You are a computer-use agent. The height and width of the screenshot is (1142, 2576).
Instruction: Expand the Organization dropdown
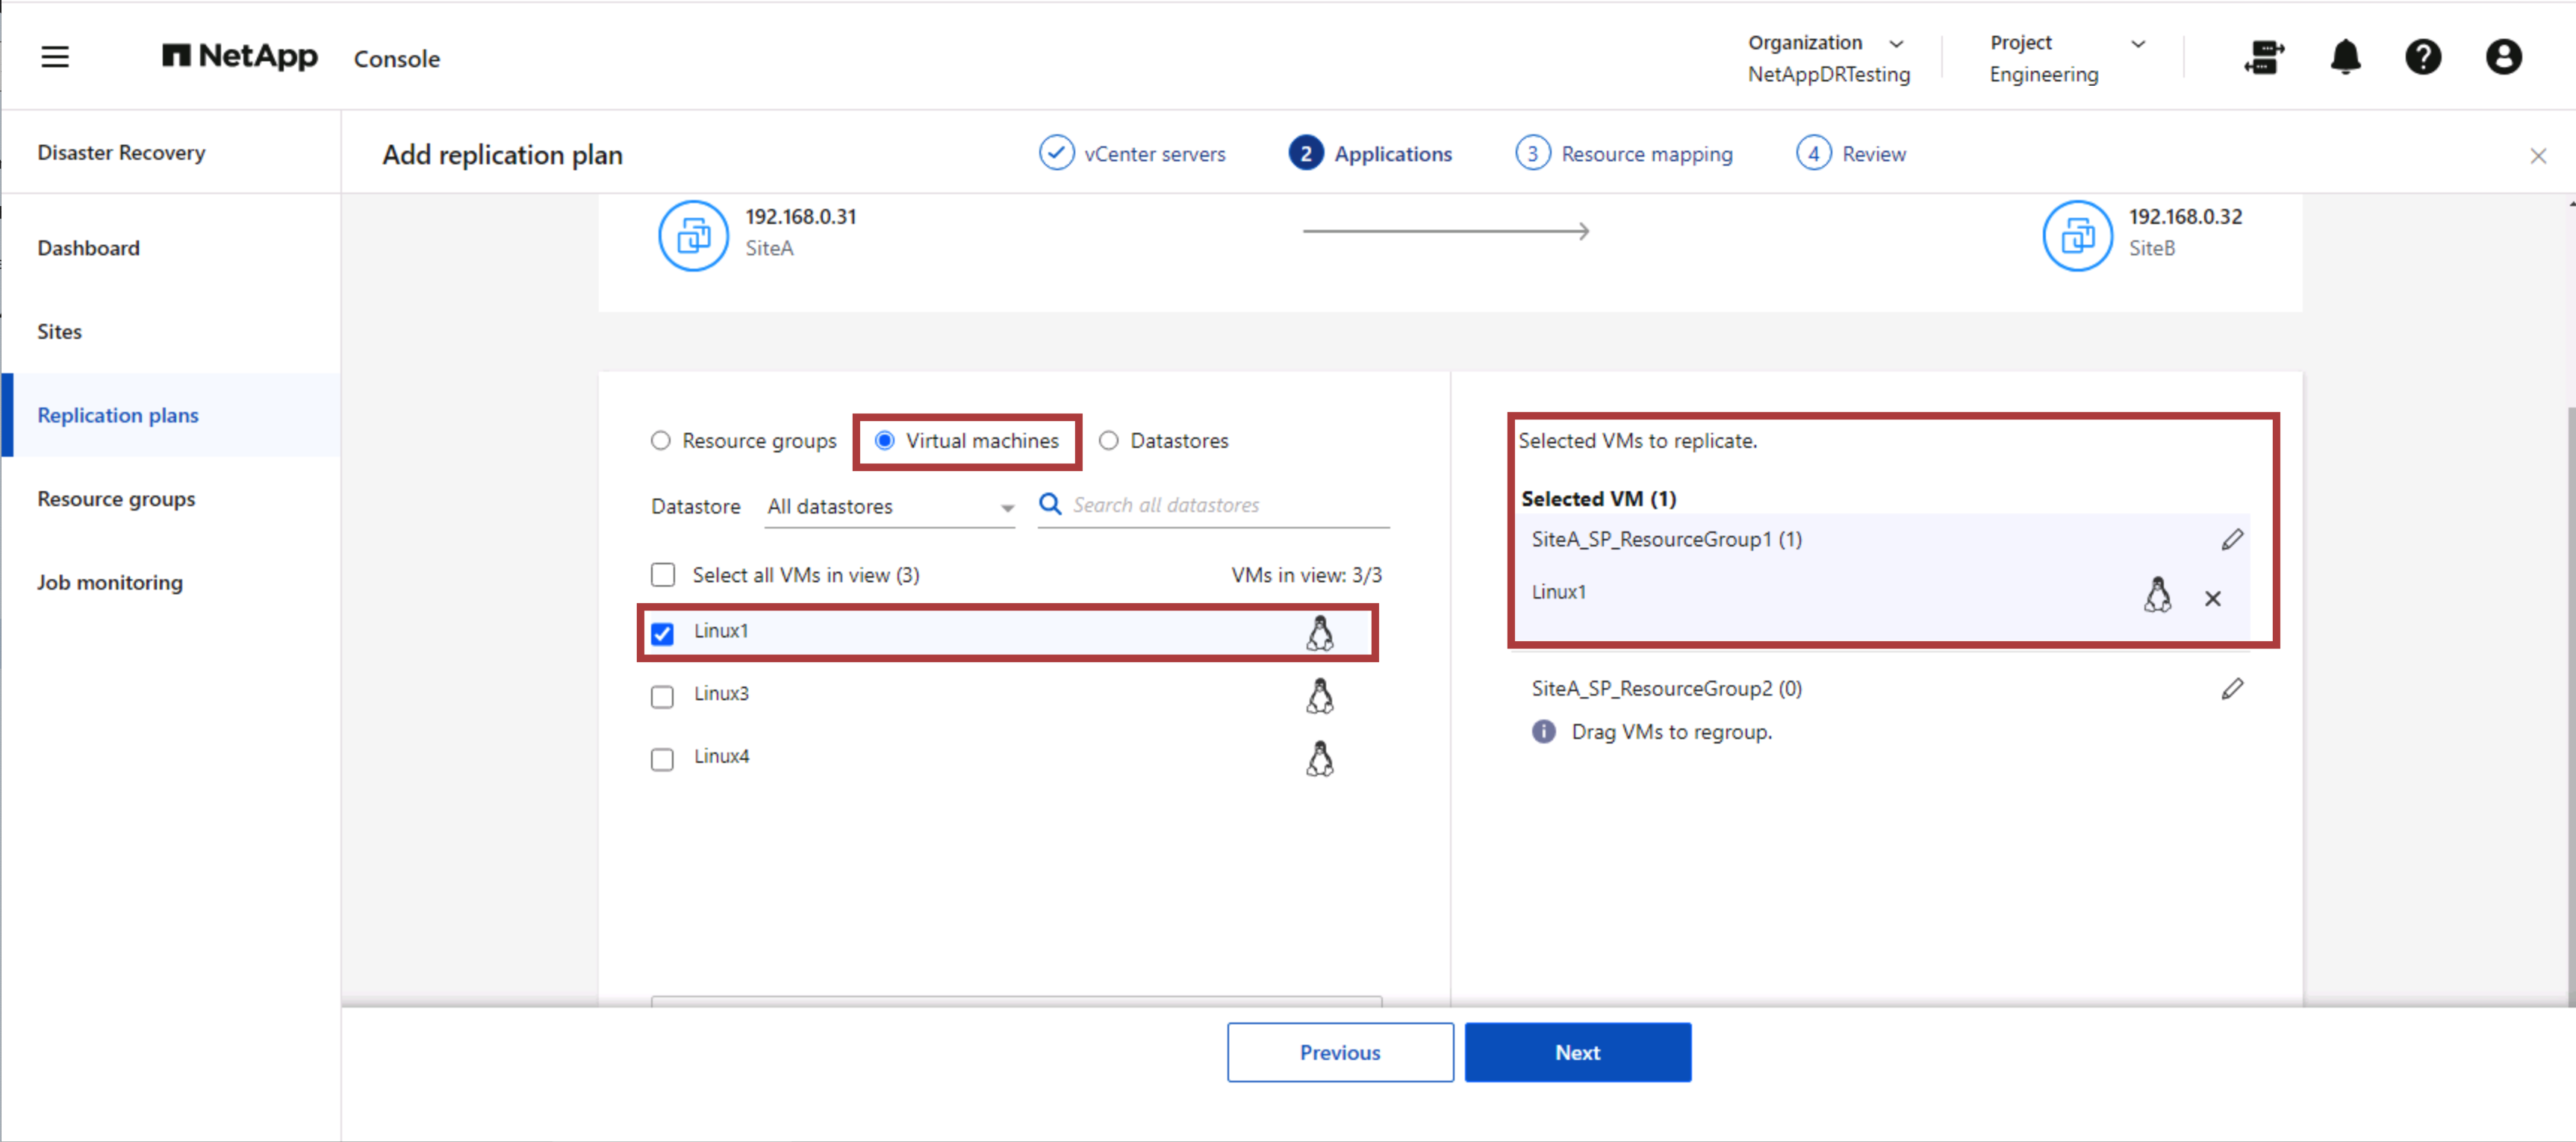pos(1897,43)
